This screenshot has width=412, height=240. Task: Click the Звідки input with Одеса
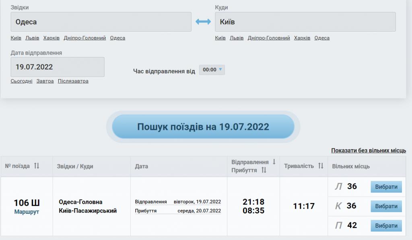click(x=101, y=22)
